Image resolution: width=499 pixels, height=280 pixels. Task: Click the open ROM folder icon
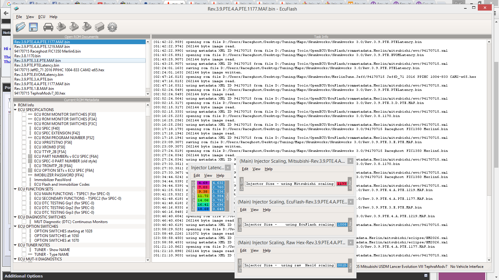21,27
